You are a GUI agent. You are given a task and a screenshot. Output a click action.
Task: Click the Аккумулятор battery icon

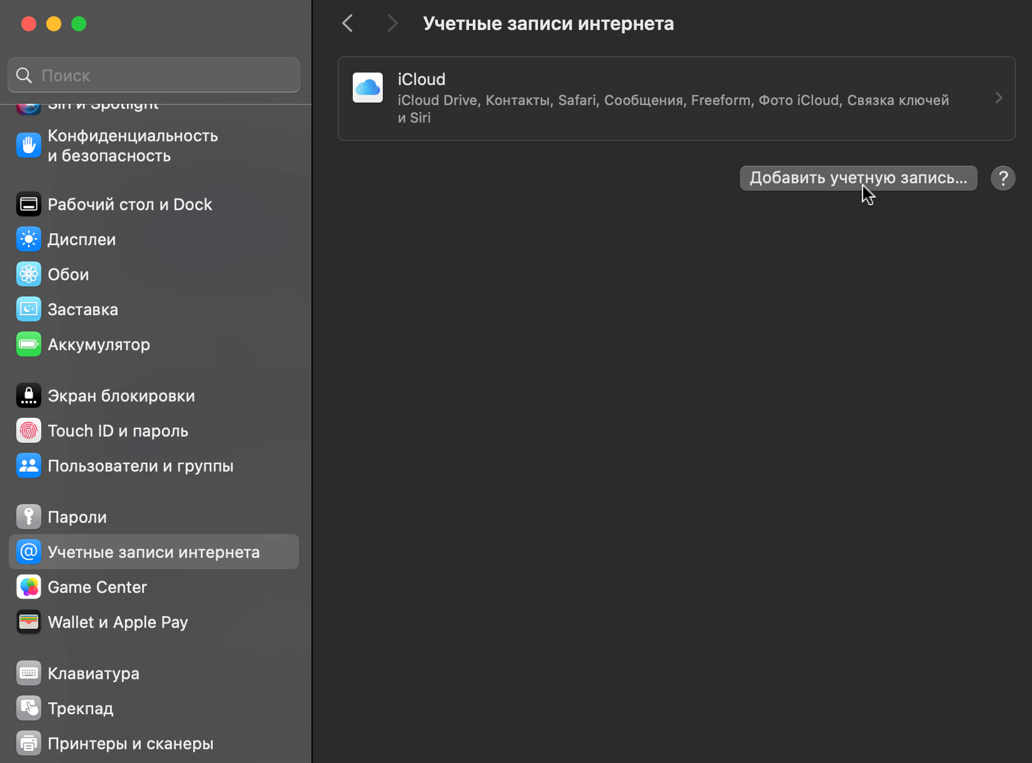pyautogui.click(x=28, y=344)
